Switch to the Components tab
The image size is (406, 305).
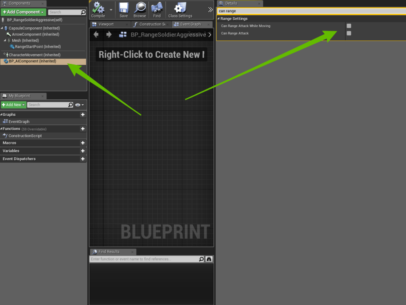(19, 3)
